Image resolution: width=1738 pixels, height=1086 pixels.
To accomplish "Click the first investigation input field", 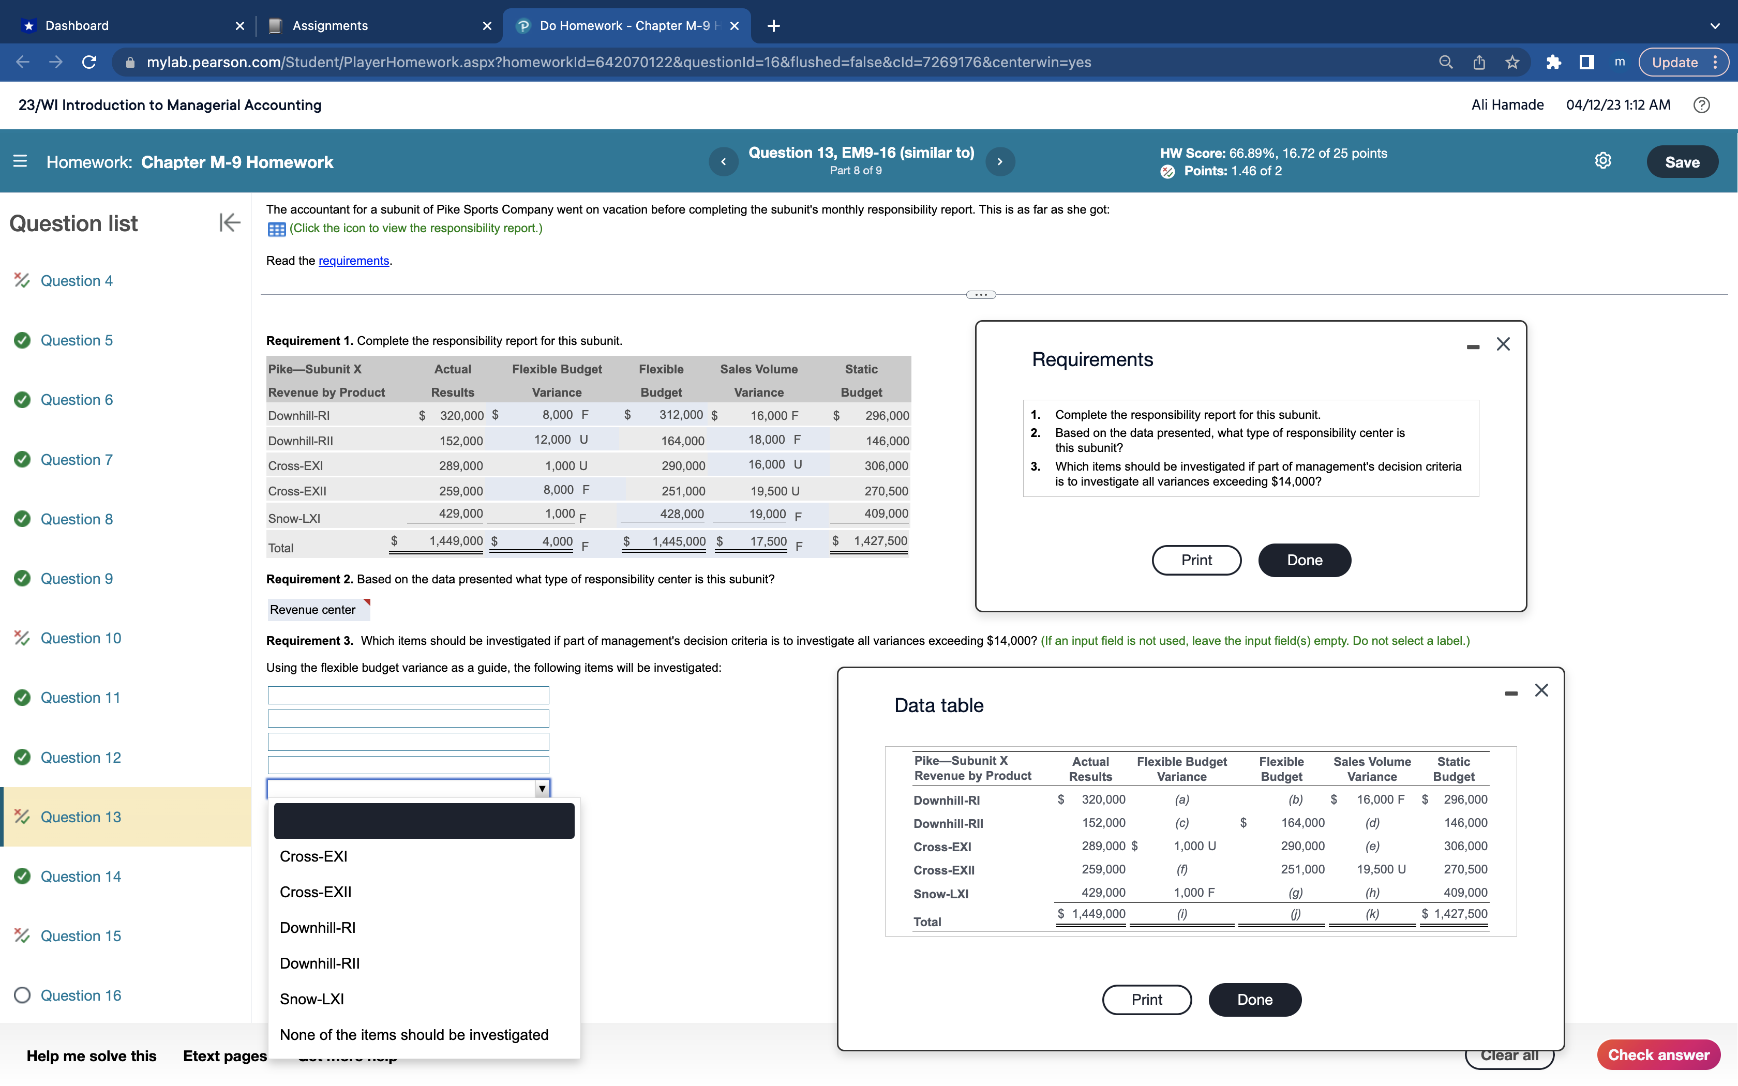I will pyautogui.click(x=408, y=695).
